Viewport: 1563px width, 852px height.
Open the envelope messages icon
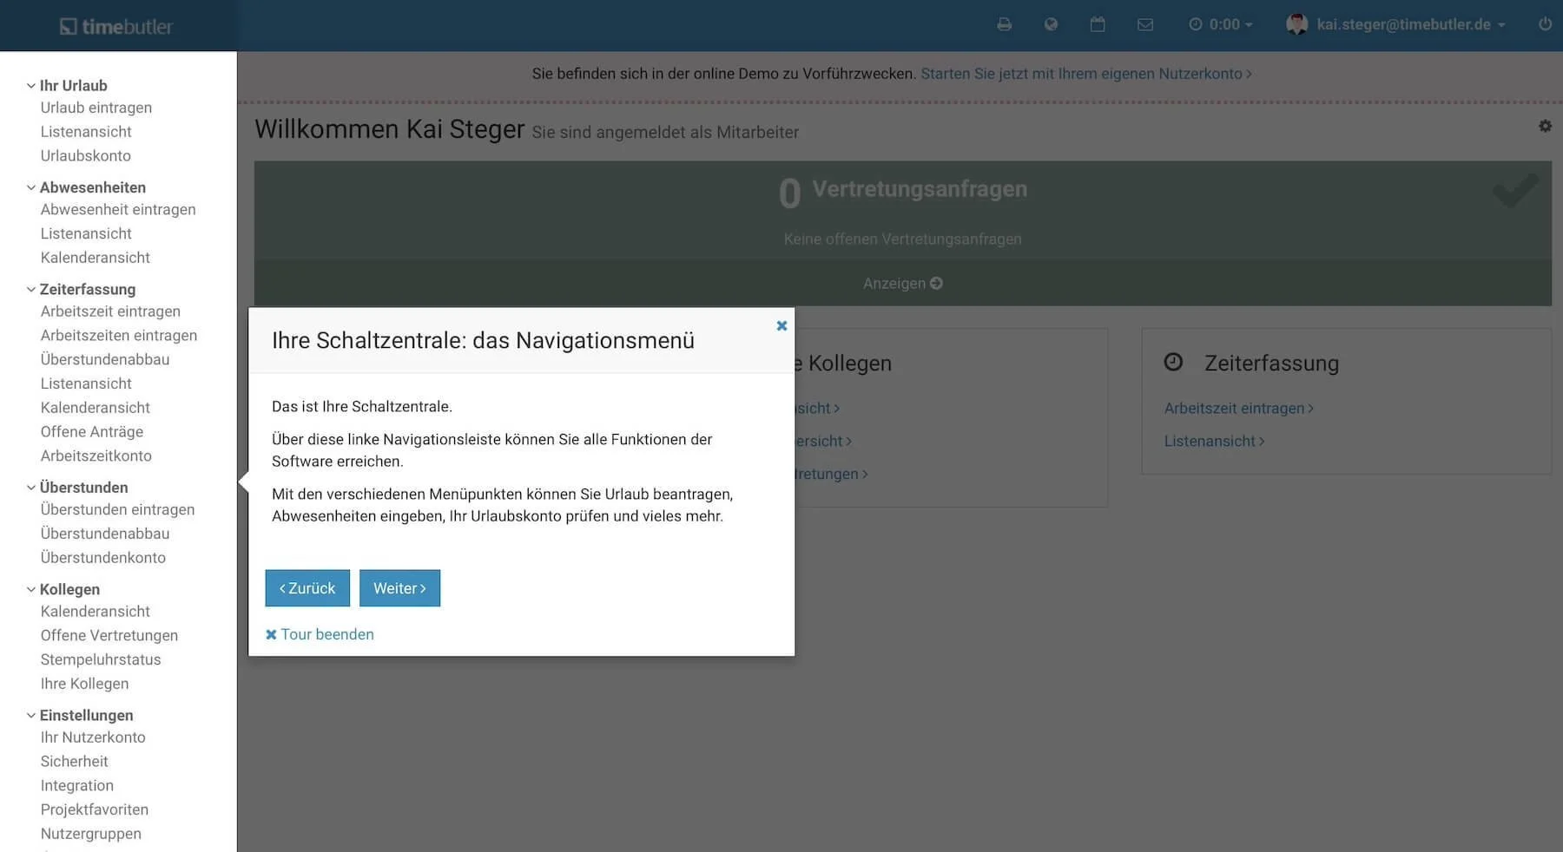click(x=1145, y=24)
